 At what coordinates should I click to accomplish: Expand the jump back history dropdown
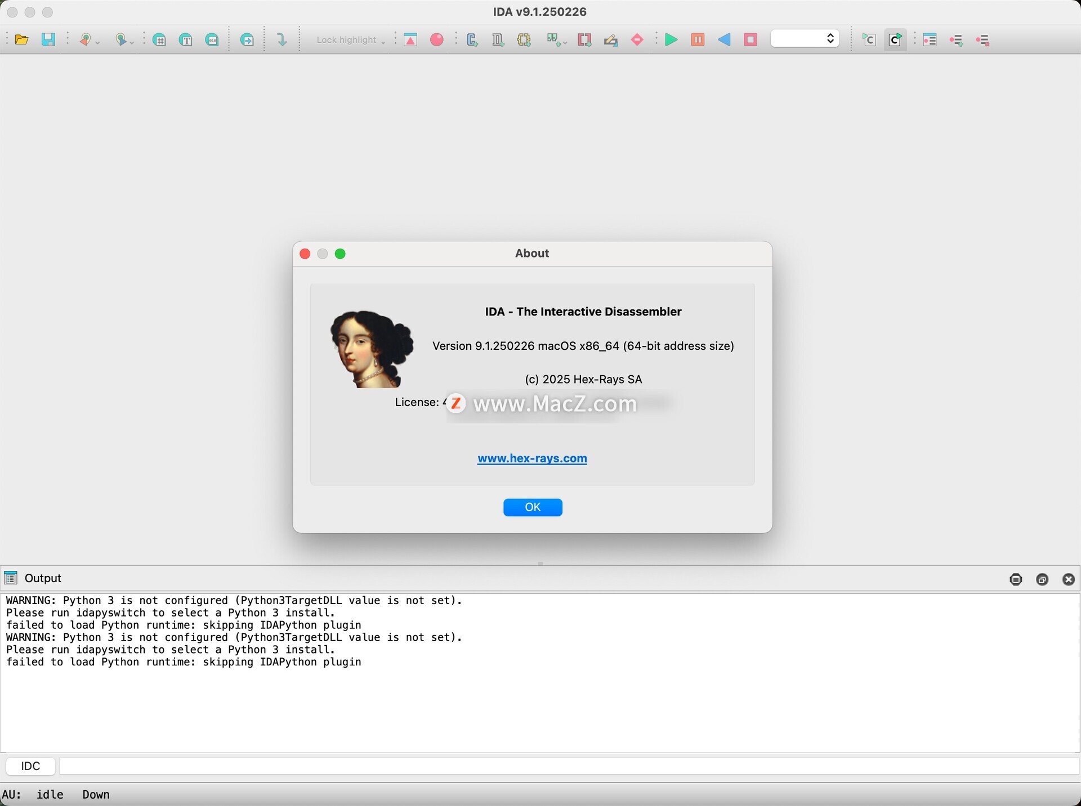pyautogui.click(x=97, y=42)
